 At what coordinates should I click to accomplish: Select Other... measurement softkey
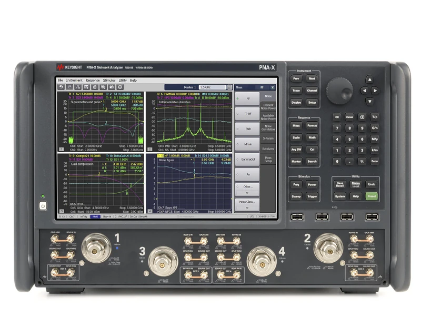click(x=247, y=189)
